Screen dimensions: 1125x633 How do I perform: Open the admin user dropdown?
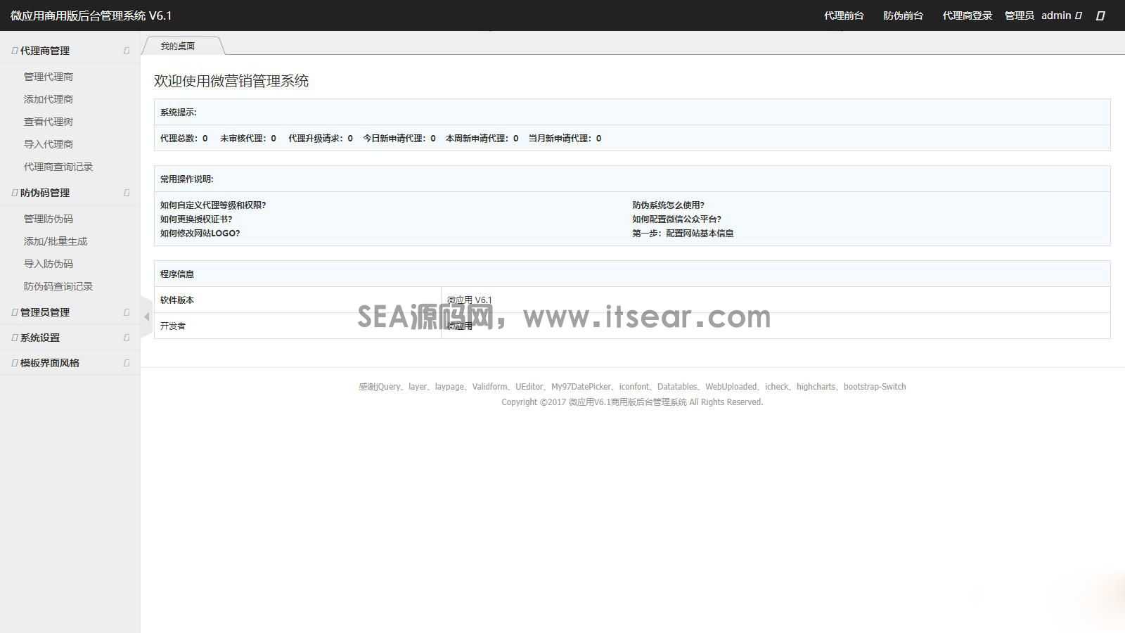pos(1061,15)
